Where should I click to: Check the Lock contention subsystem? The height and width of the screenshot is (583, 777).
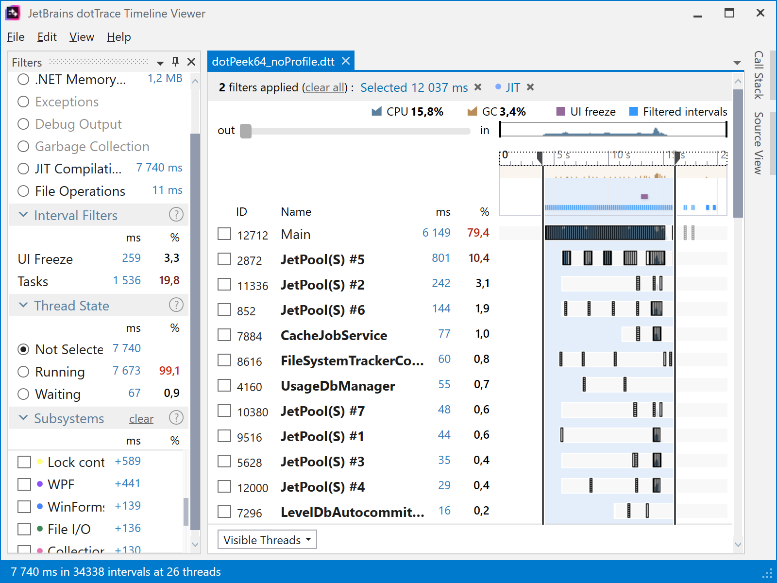[24, 462]
